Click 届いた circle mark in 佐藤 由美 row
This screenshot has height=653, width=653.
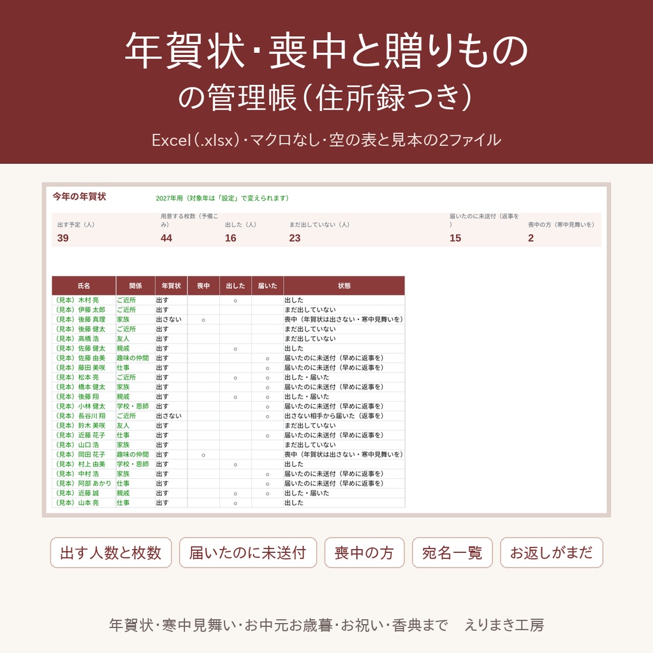pyautogui.click(x=267, y=358)
